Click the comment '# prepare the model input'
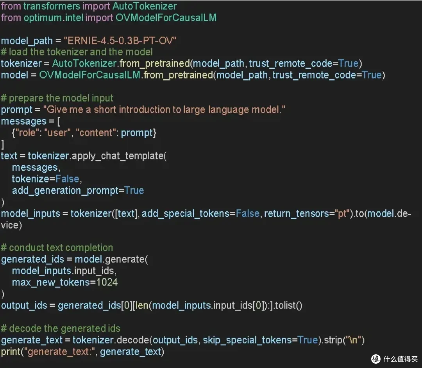Image resolution: width=422 pixels, height=368 pixels. coord(57,98)
